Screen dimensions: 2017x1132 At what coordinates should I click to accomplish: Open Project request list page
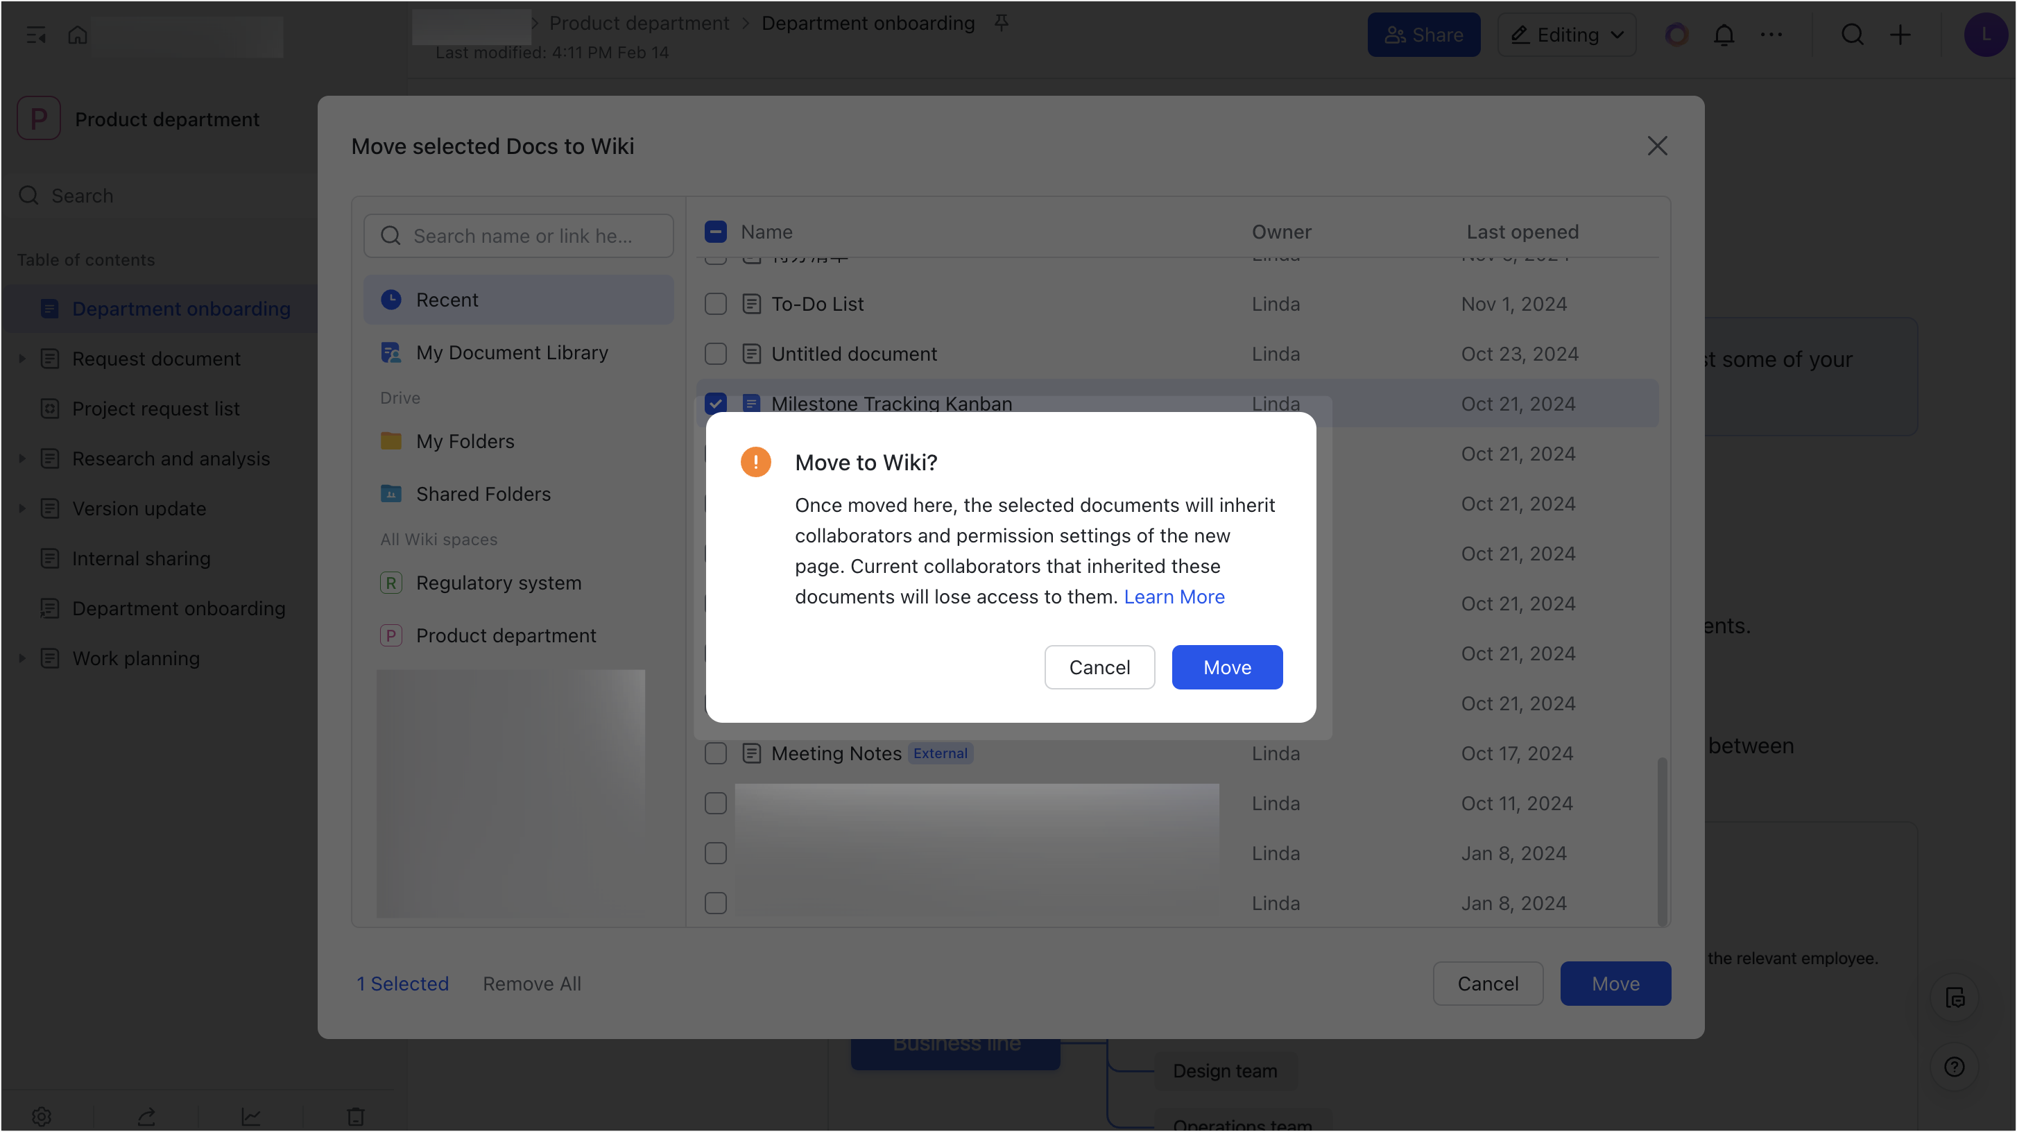pyautogui.click(x=156, y=409)
